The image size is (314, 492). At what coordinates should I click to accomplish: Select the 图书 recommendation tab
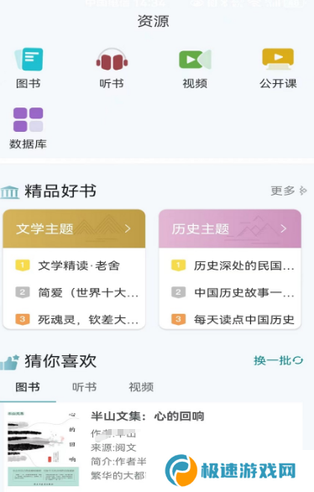click(x=28, y=387)
